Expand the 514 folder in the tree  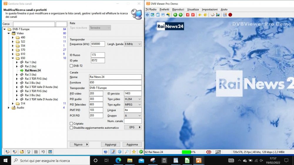(13, 103)
